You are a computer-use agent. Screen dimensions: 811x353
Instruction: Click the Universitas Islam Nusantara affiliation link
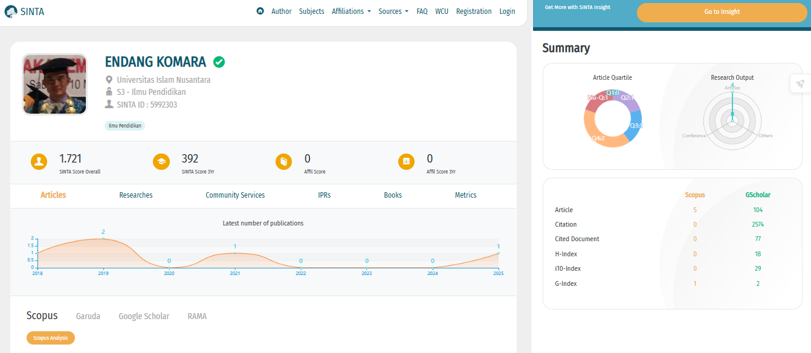tap(164, 80)
